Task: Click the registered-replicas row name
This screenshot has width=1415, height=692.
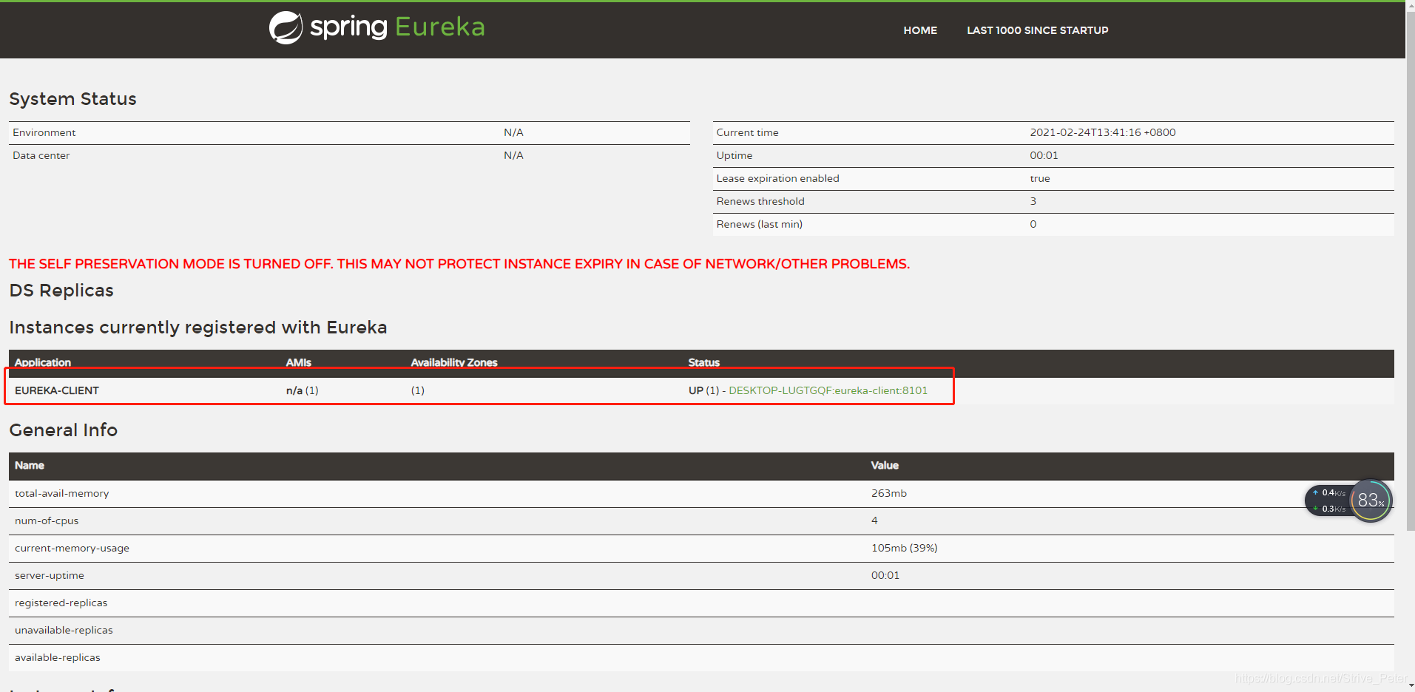Action: 61,603
